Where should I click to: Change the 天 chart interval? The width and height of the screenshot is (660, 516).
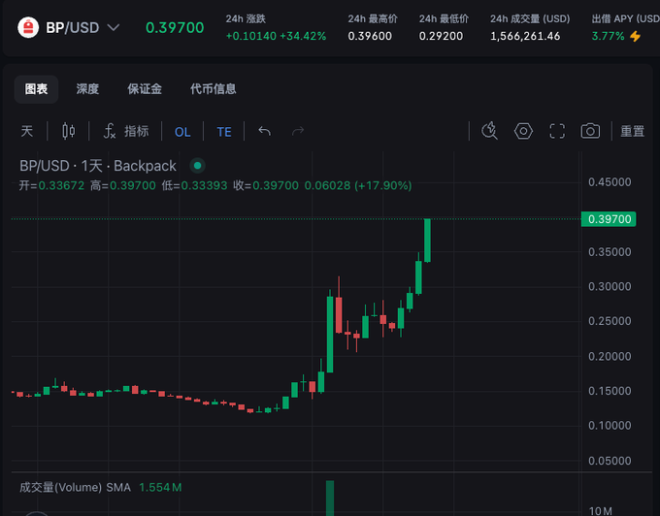27,131
